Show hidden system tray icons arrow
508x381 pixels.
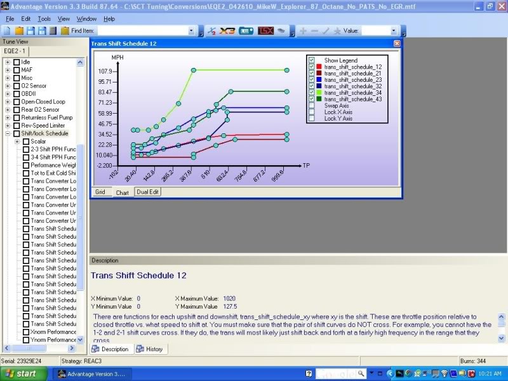click(390, 373)
